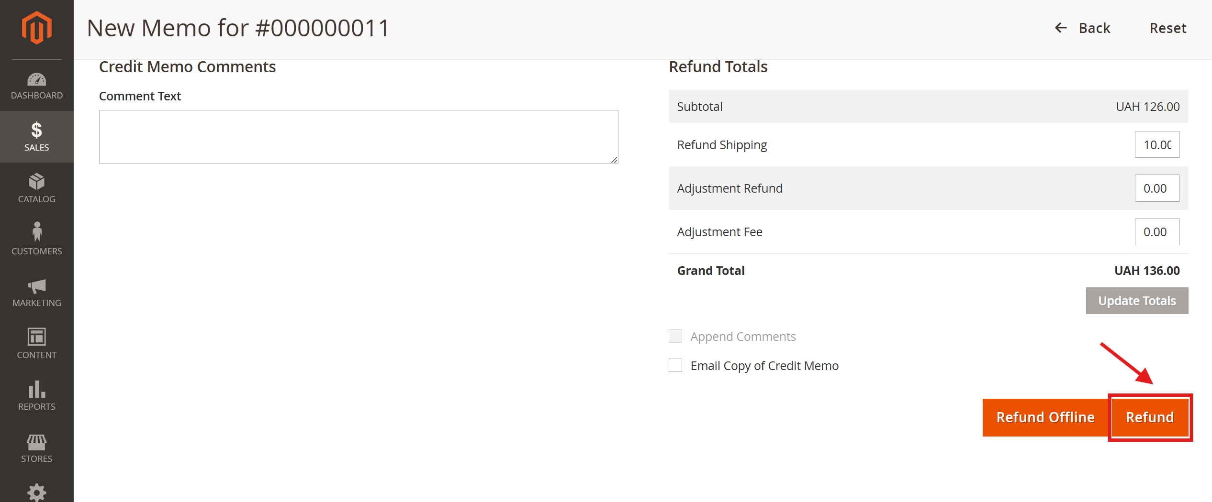Image resolution: width=1212 pixels, height=502 pixels.
Task: Open the Content layout icon
Action: point(36,337)
